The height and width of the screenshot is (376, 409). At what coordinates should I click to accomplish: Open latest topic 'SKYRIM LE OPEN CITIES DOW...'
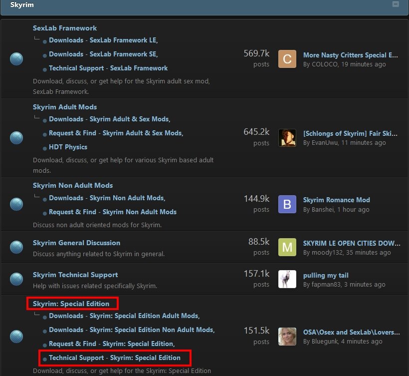point(352,243)
